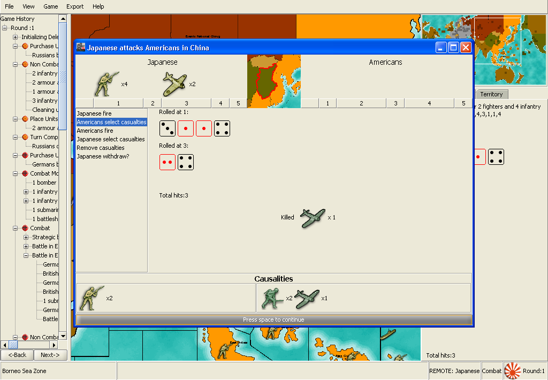
Task: Open the Game menu
Action: 51,6
